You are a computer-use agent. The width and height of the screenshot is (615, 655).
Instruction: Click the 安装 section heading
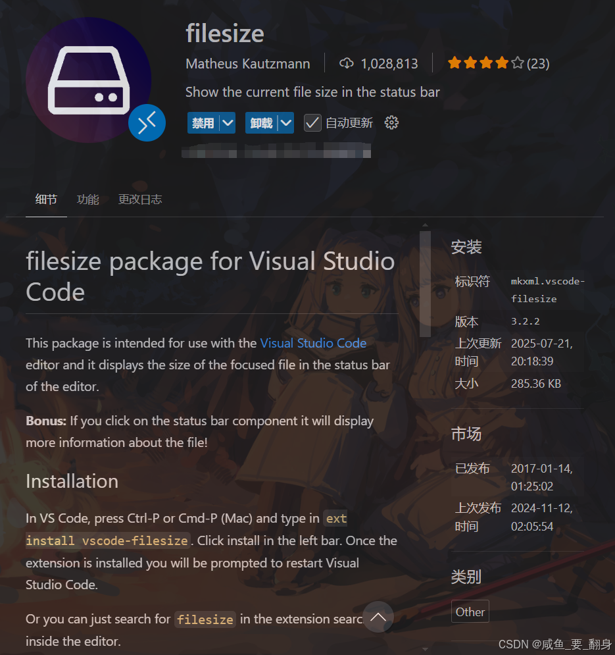pyautogui.click(x=466, y=247)
